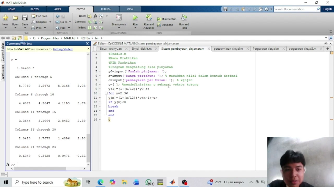This screenshot has width=334, height=187.
Task: Expand the Compare dropdown arrow
Action: coord(50,22)
